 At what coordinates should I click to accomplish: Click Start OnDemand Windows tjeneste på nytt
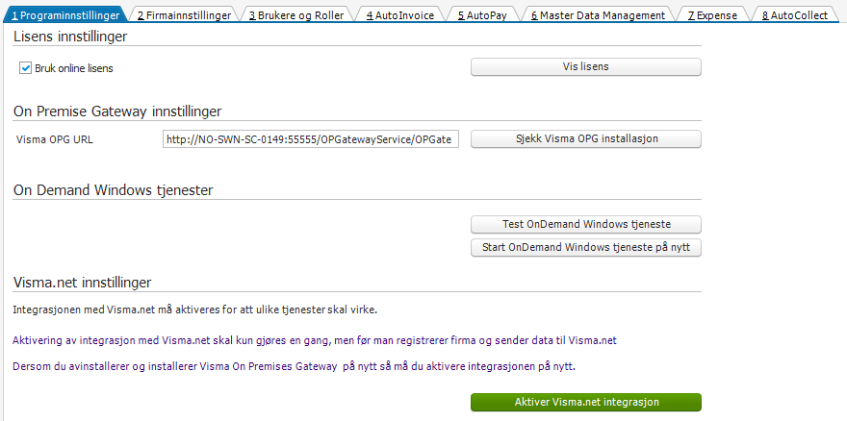586,247
